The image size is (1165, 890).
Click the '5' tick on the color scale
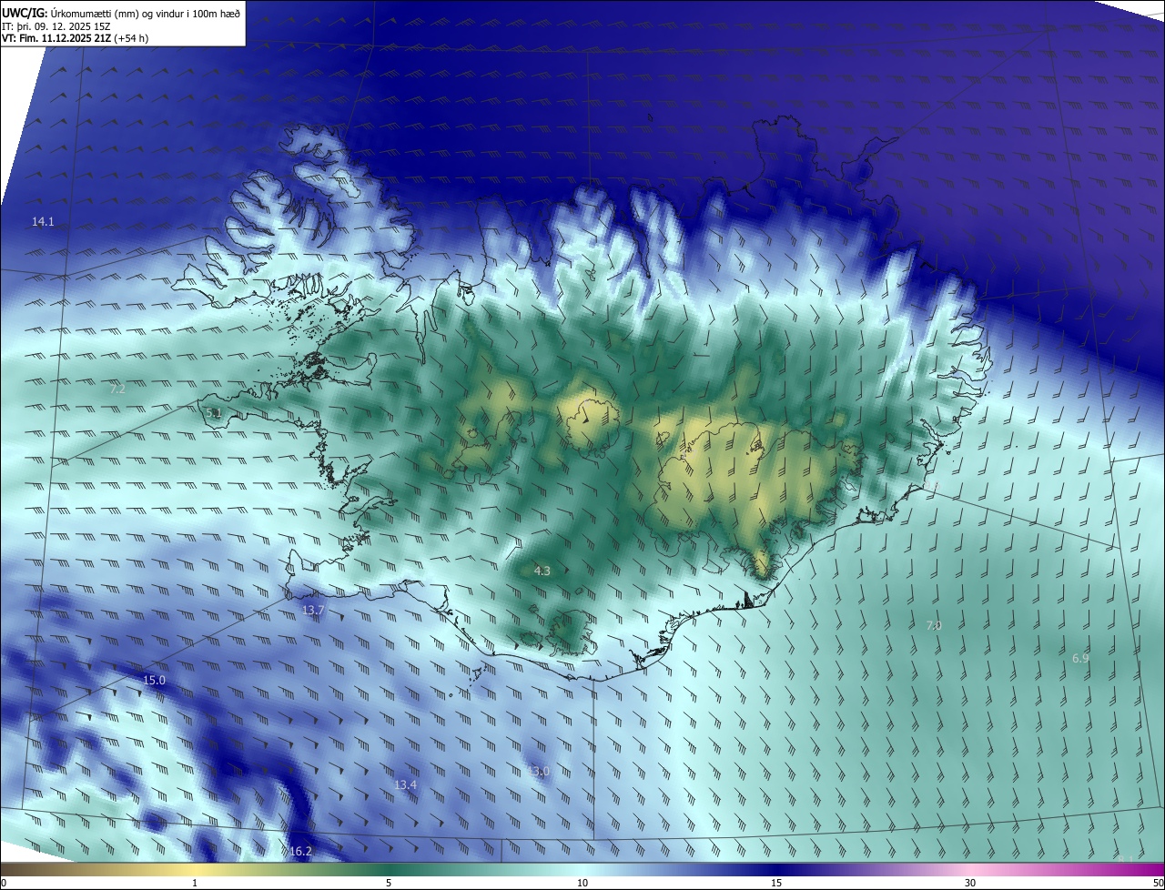389,883
